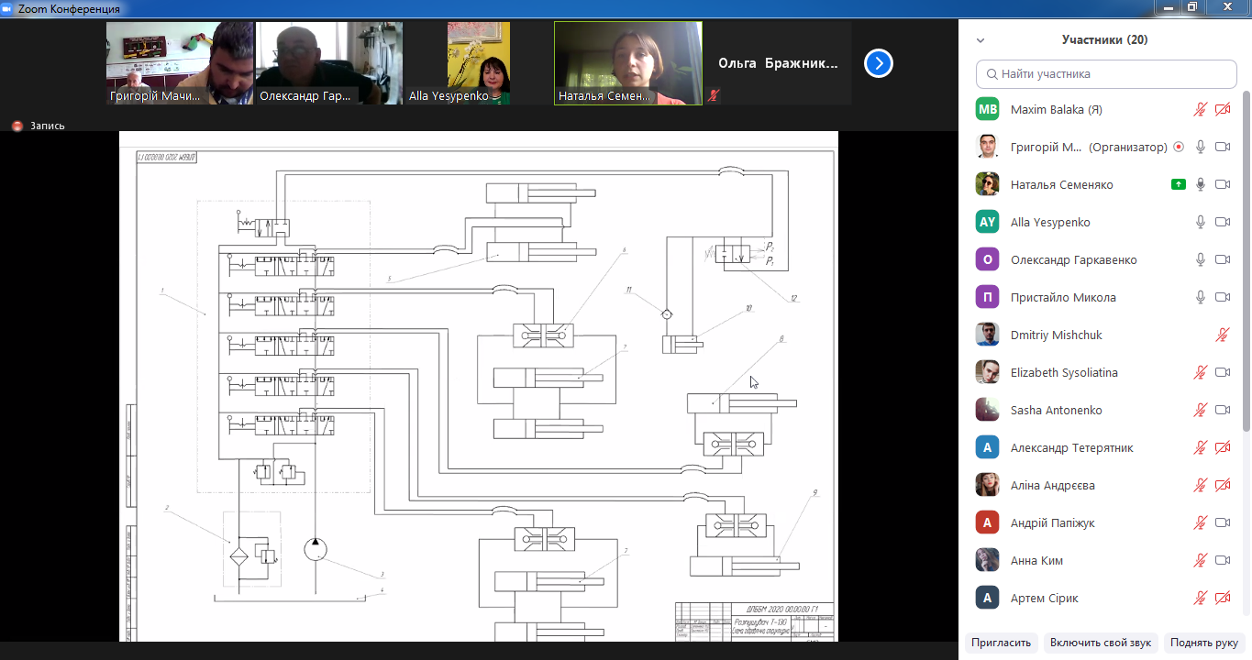Image resolution: width=1252 pixels, height=660 pixels.
Task: Click Наталья Семеняко's green screen-share icon
Action: [x=1179, y=184]
